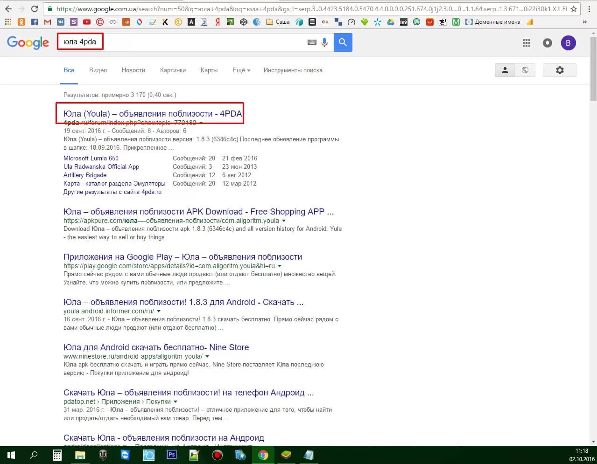Screen dimensions: 597x464
Task: Expand dropdown arrow next to pdatop.net breadcrumb
Action: coord(176,402)
